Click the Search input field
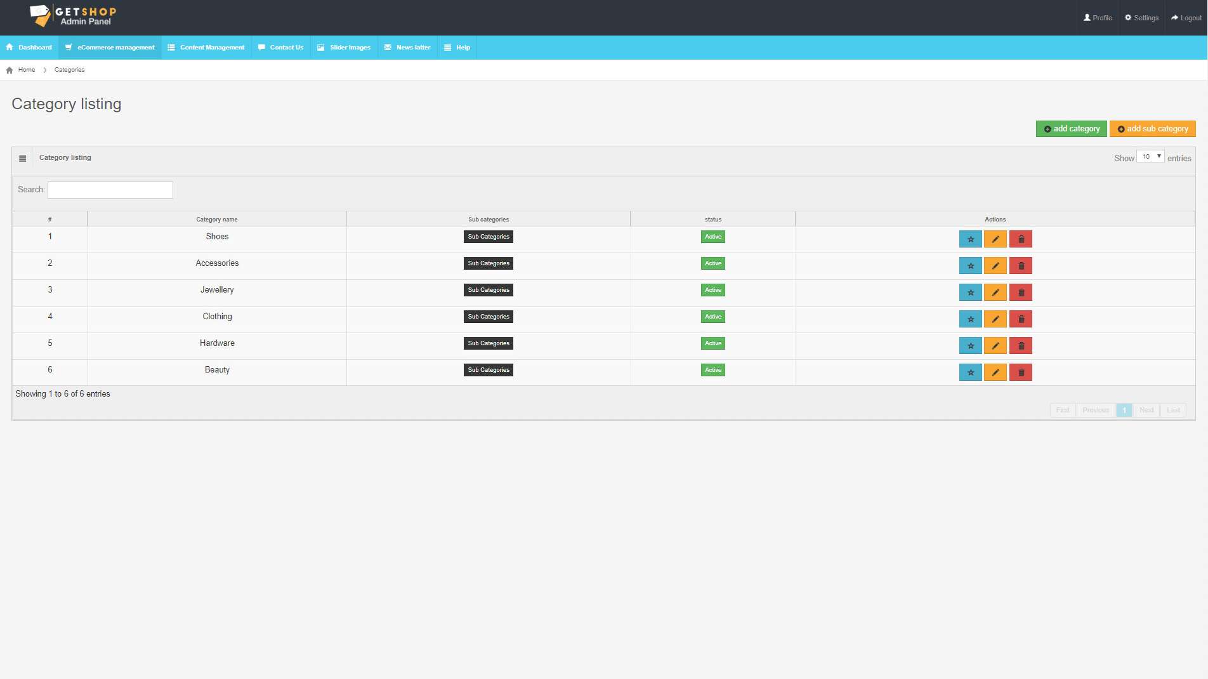1208x679 pixels. (110, 190)
